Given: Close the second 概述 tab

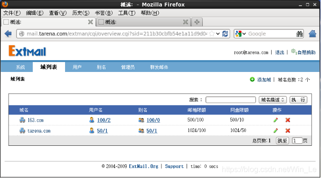Looking at the screenshot, I should click(x=186, y=22).
